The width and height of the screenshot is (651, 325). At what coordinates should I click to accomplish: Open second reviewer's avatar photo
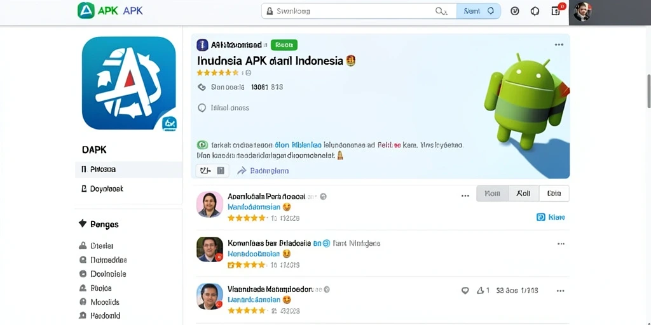(x=209, y=249)
